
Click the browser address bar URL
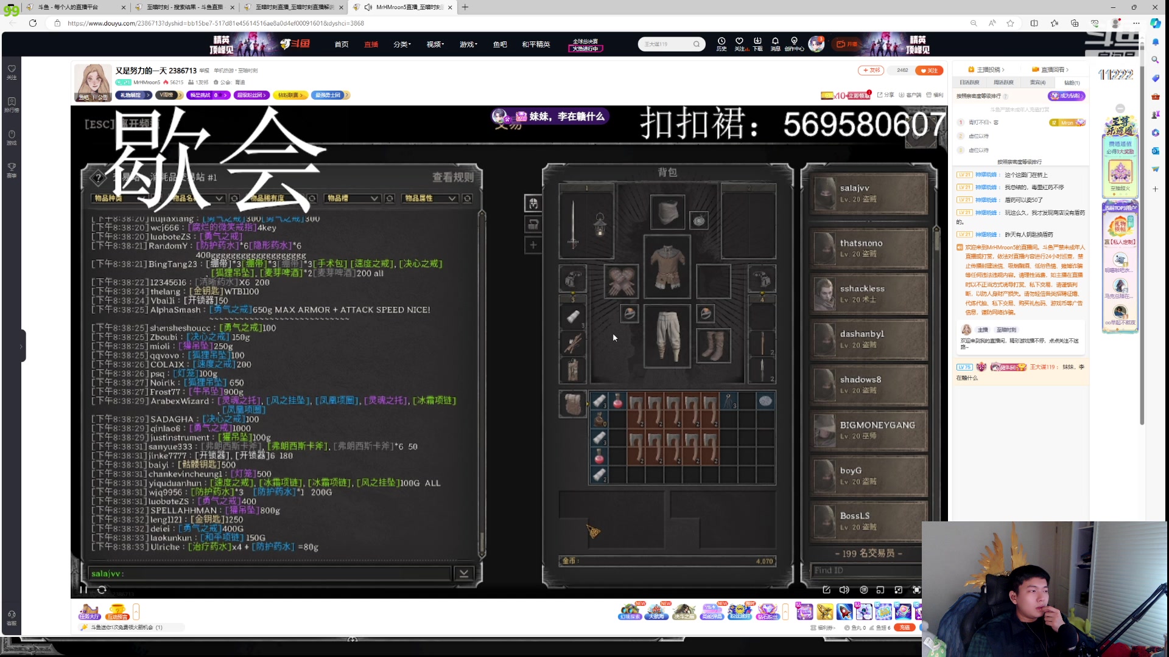[x=216, y=23]
